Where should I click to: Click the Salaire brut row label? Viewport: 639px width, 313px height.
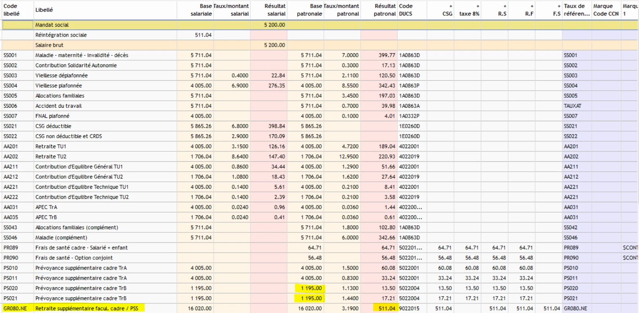click(49, 45)
